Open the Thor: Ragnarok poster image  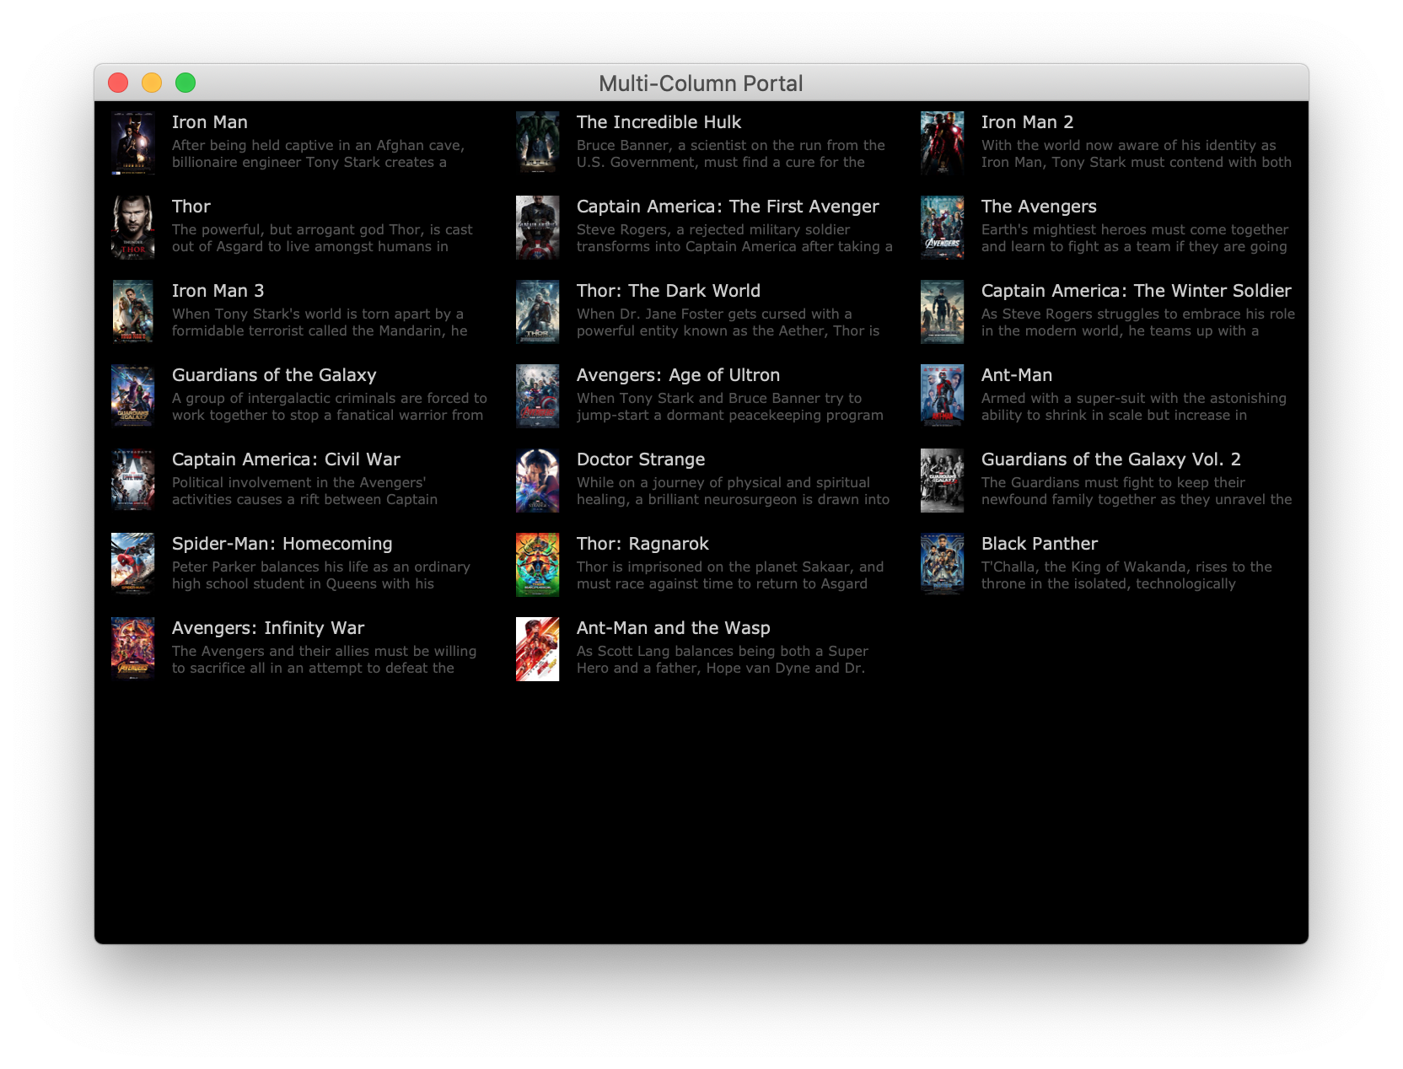(537, 565)
